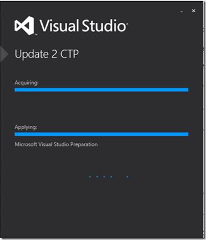206x240 pixels.
Task: Select the Applying: label
Action: [26, 127]
